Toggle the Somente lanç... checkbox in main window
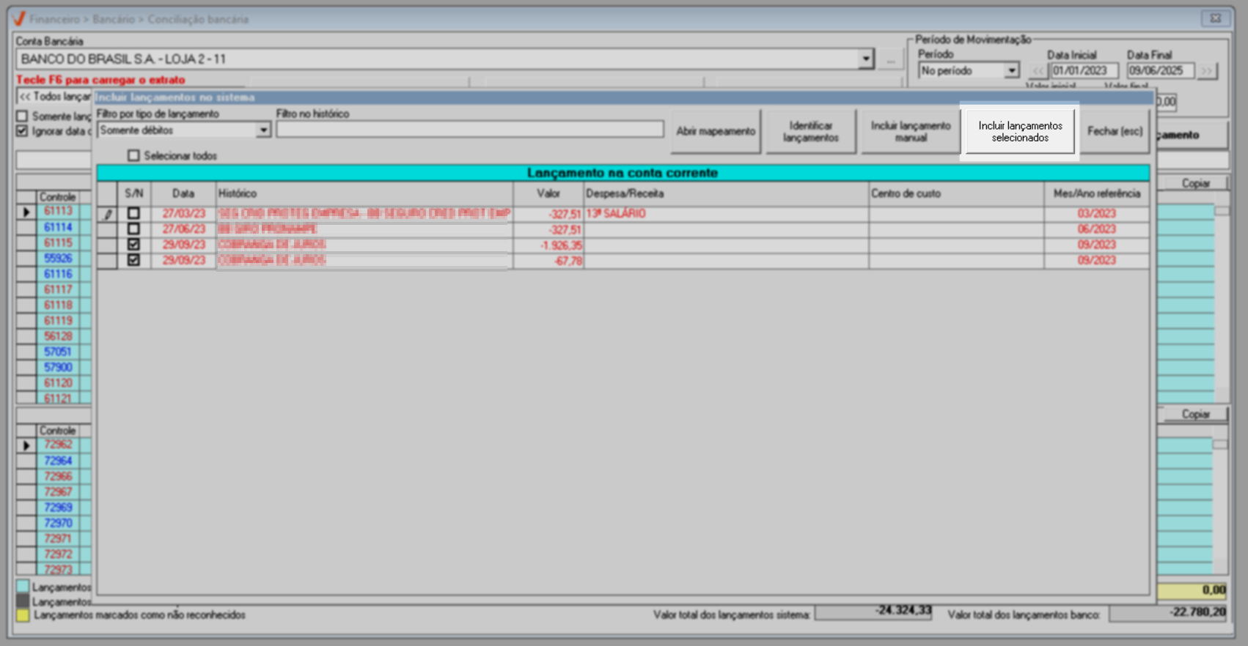Image resolution: width=1248 pixels, height=646 pixels. pos(22,116)
